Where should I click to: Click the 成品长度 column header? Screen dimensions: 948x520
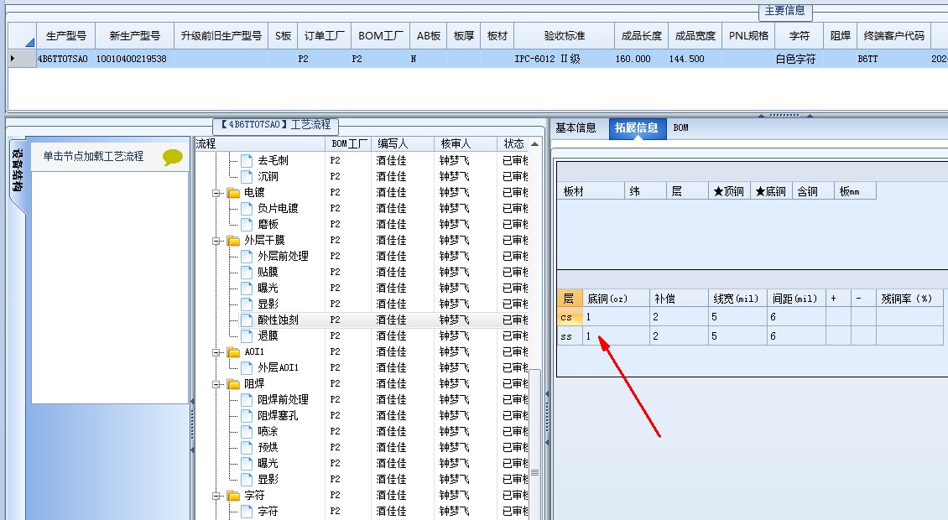point(642,36)
